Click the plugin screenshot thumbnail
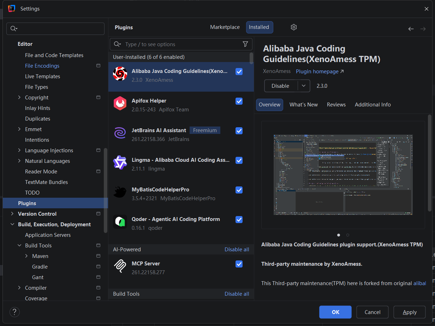The width and height of the screenshot is (435, 326). pos(343,175)
